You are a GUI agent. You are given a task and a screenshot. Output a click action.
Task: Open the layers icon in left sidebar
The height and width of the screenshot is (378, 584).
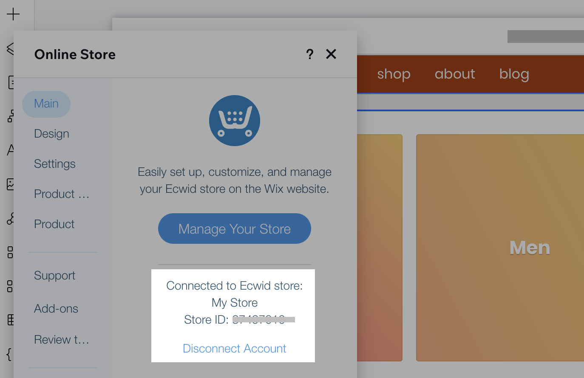coord(10,48)
